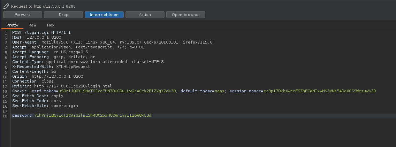396x147 pixels.
Task: Click the Open browser button
Action: (186, 15)
